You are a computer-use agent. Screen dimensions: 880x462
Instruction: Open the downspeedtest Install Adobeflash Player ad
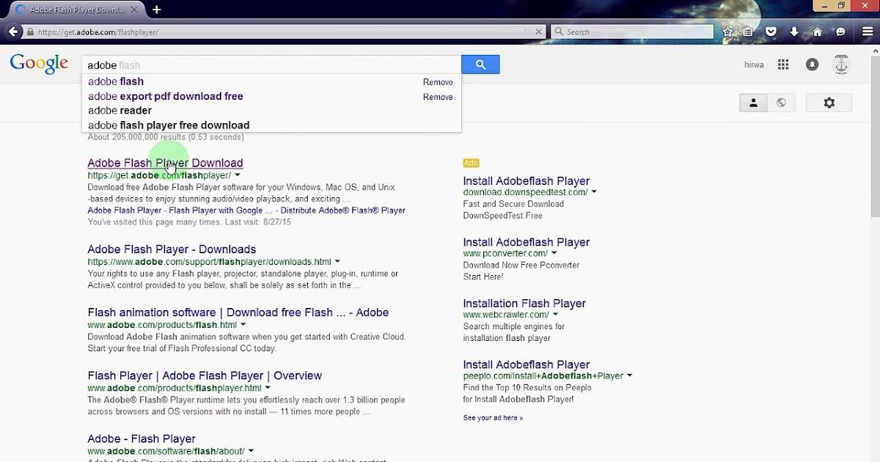(x=527, y=181)
